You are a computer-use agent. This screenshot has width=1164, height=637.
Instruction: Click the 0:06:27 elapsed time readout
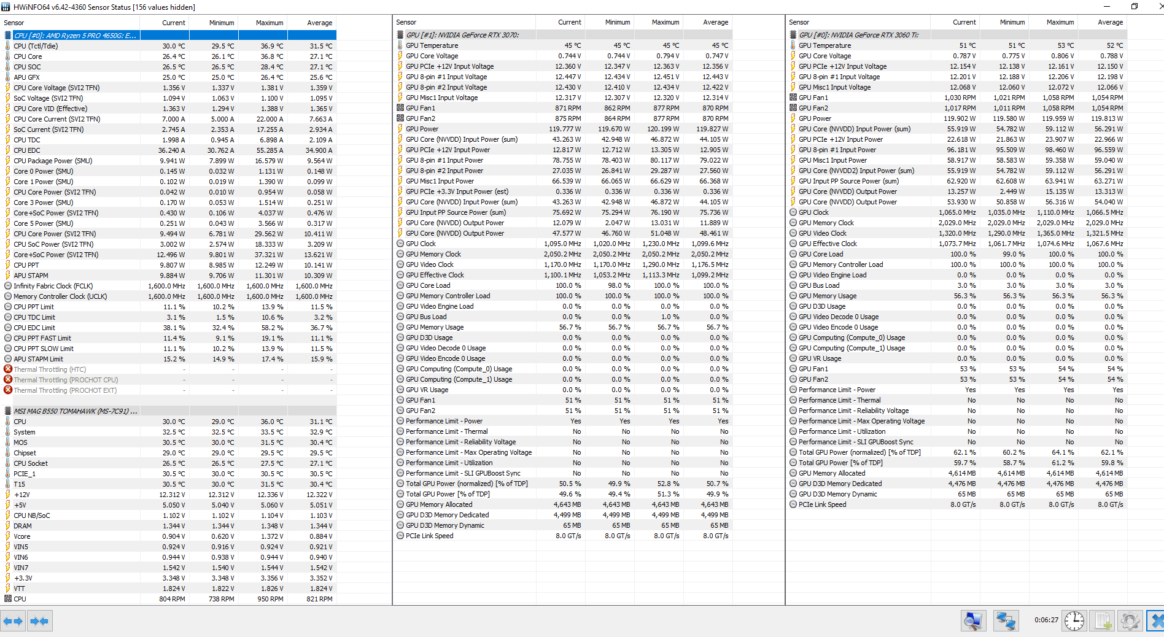coord(1046,620)
